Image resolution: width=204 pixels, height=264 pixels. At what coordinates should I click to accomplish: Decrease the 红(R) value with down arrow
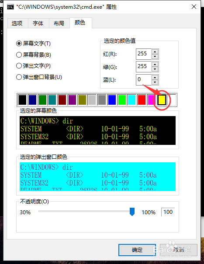click(155, 56)
